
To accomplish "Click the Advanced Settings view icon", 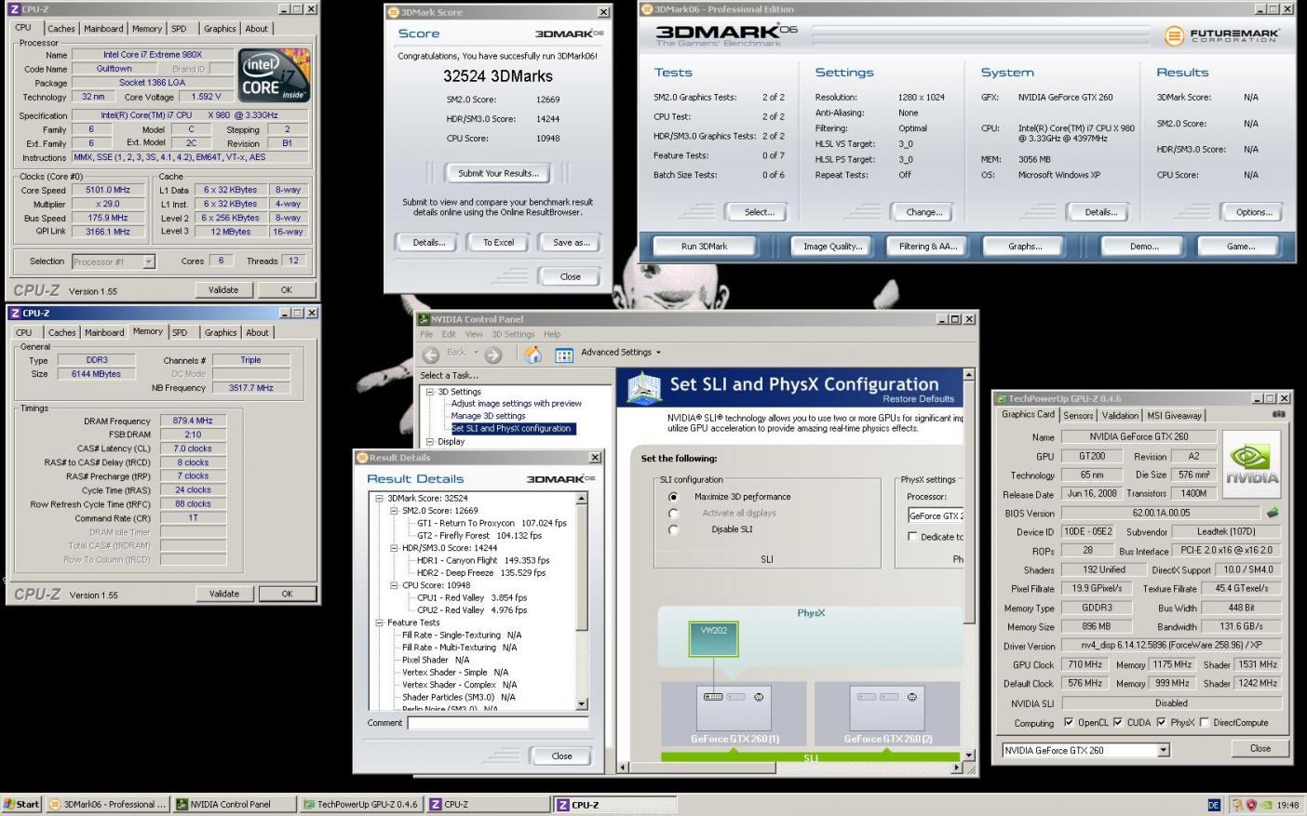I will pos(564,354).
